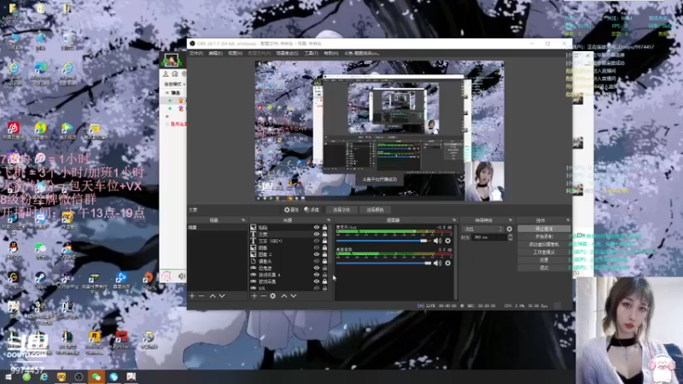Click the 工作室模式 studio mode button
The height and width of the screenshot is (384, 683).
pos(544,252)
